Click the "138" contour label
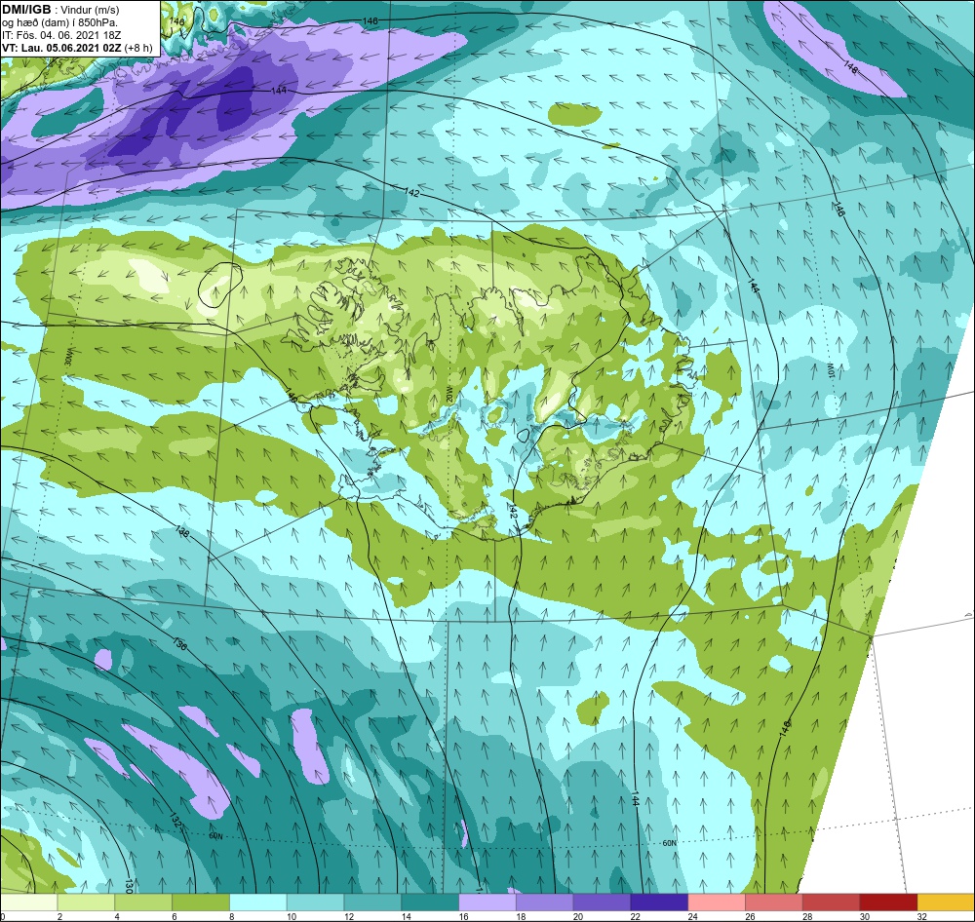The height and width of the screenshot is (922, 975). pos(182,532)
